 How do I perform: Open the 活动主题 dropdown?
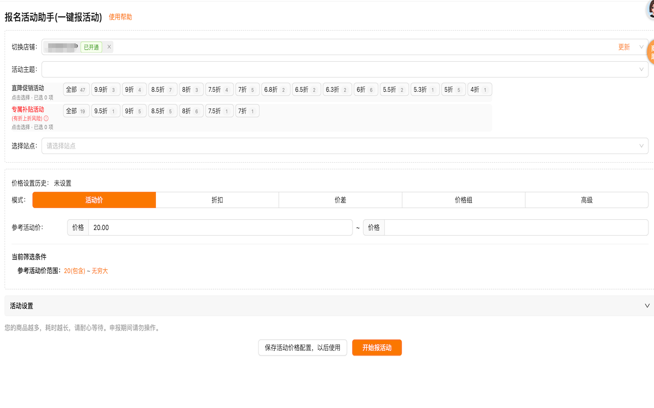coord(345,69)
